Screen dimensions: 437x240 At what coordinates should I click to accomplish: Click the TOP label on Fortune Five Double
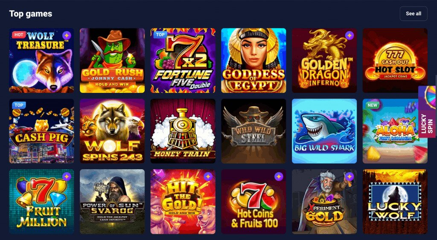click(160, 35)
